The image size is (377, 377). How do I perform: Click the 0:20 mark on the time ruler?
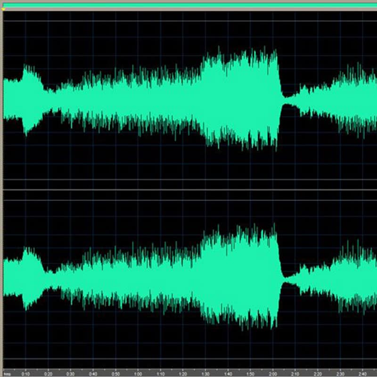coord(48,374)
